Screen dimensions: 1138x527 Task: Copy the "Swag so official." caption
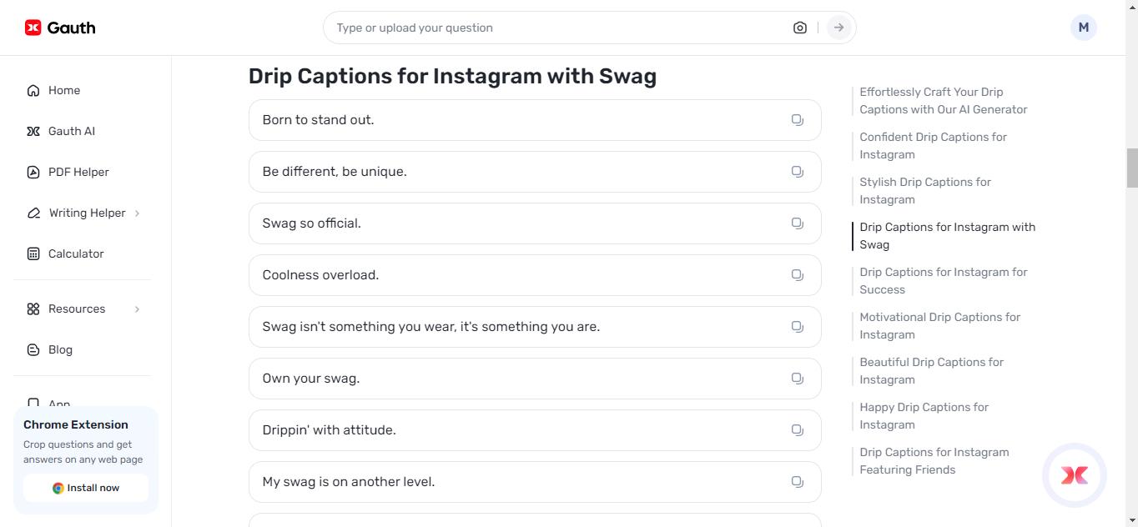797,223
